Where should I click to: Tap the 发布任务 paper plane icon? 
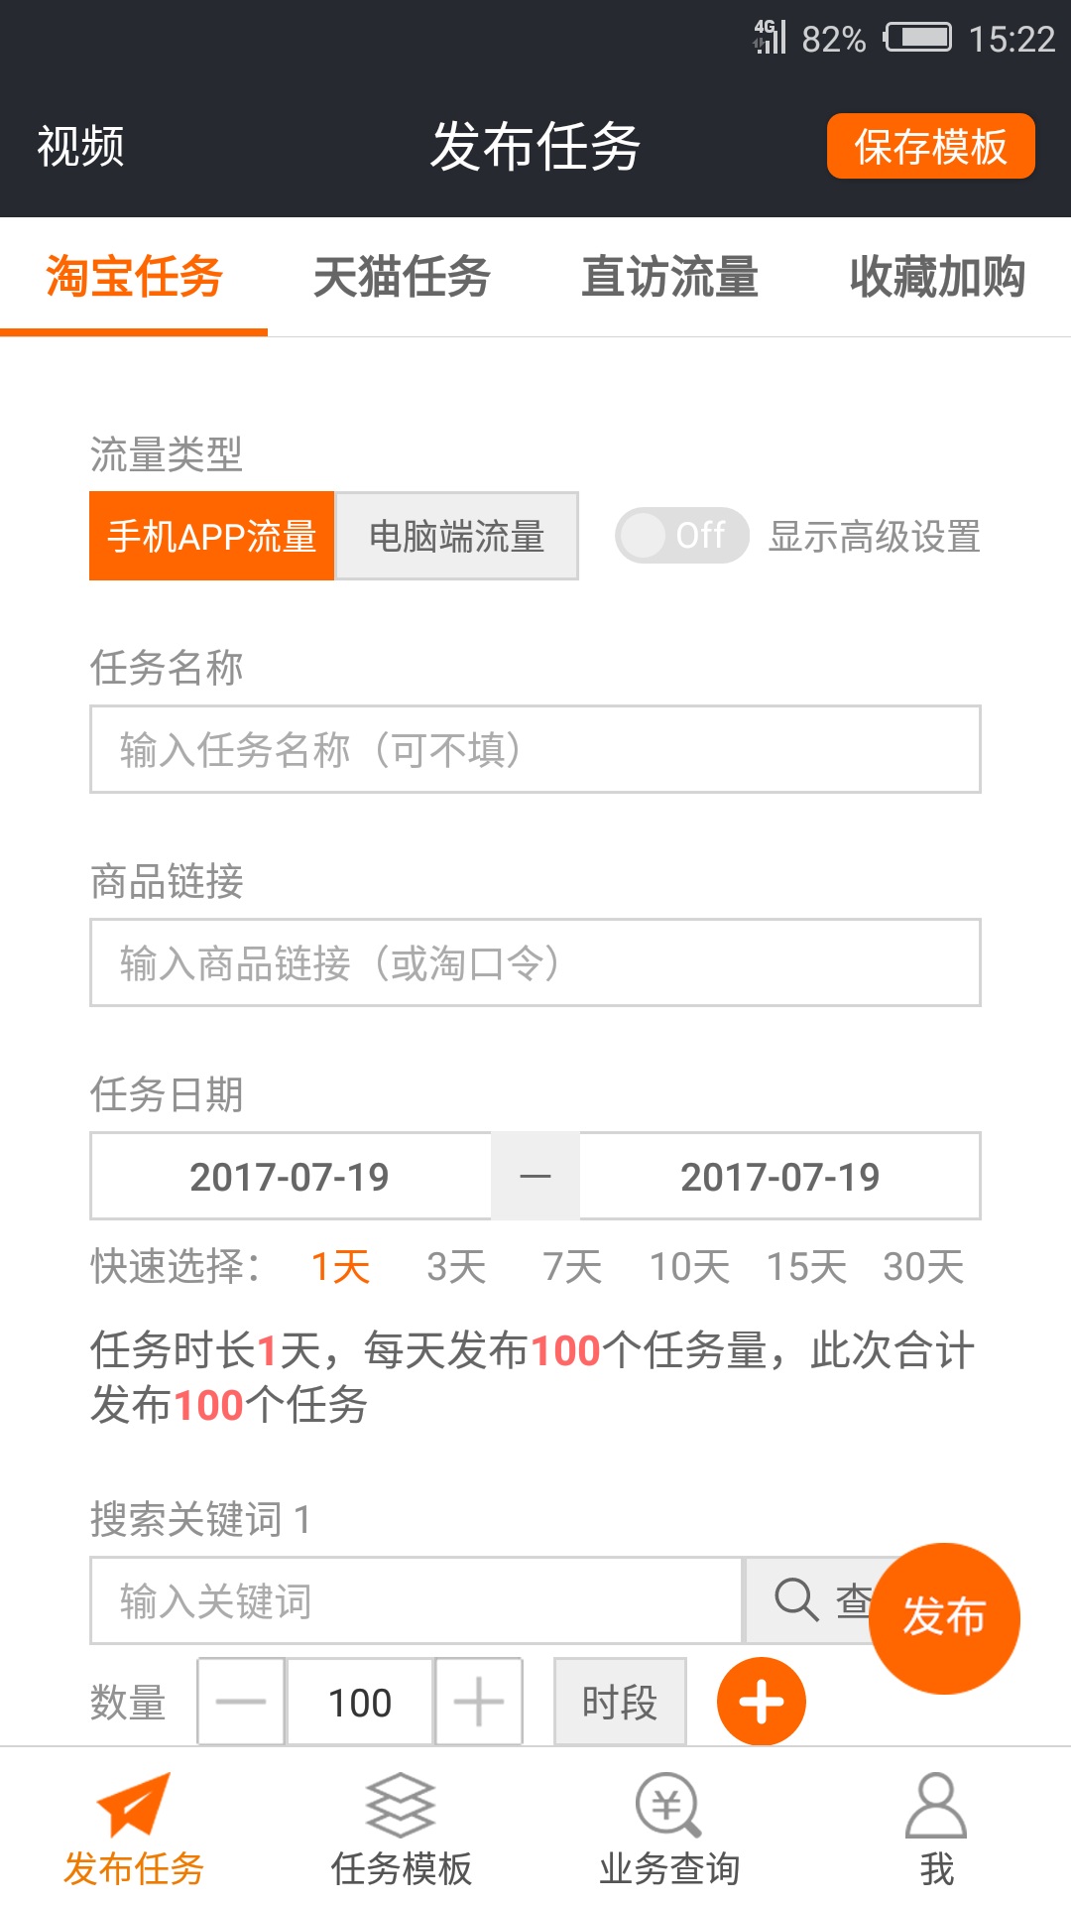134,1806
